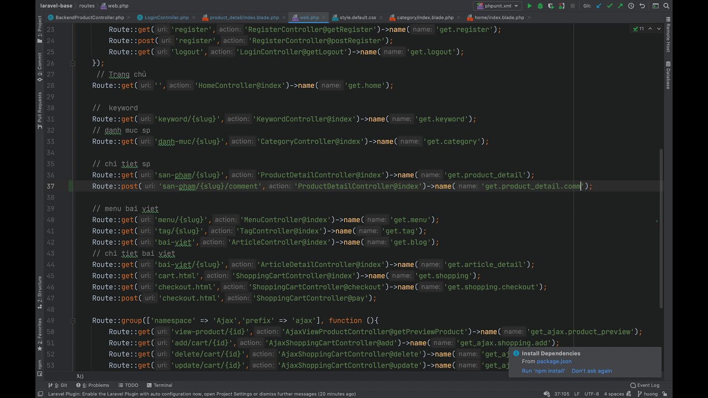The height and width of the screenshot is (398, 708).
Task: Open the Search Everywhere magnifier
Action: [x=667, y=6]
